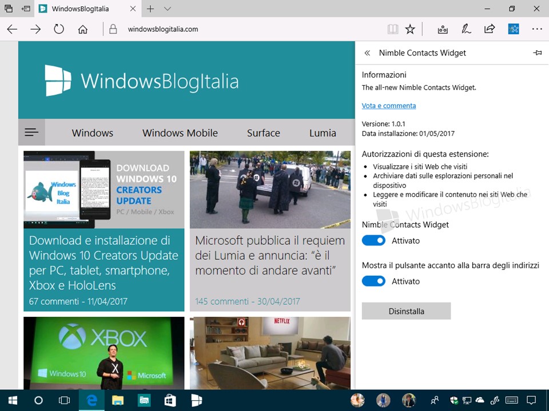Show tab previews chevron
The image size is (549, 411).
click(x=168, y=9)
